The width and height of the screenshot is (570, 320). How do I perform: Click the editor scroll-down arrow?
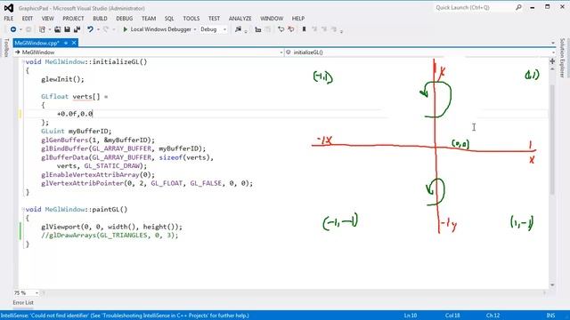[552, 285]
